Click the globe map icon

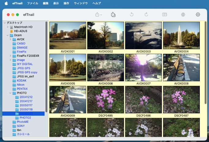pyautogui.click(x=183, y=14)
